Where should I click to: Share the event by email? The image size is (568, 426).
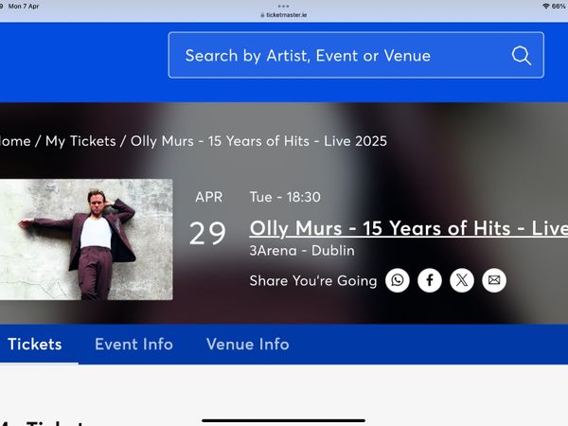click(493, 280)
